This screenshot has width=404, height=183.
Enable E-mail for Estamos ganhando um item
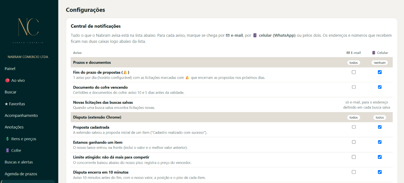[x=354, y=142]
